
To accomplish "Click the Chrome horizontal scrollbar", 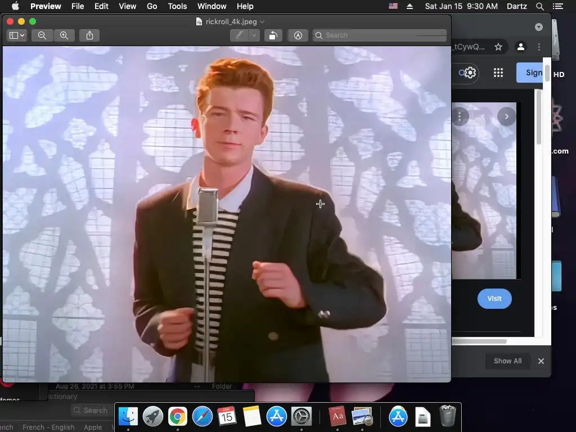I will click(479, 341).
